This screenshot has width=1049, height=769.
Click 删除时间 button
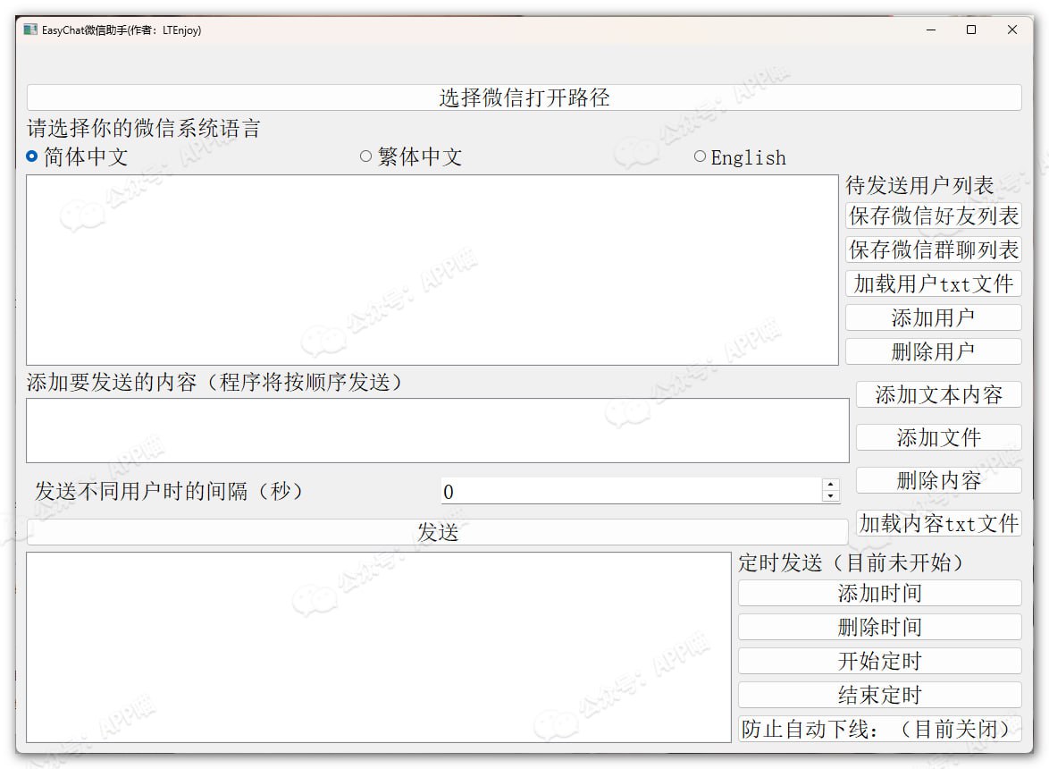880,627
